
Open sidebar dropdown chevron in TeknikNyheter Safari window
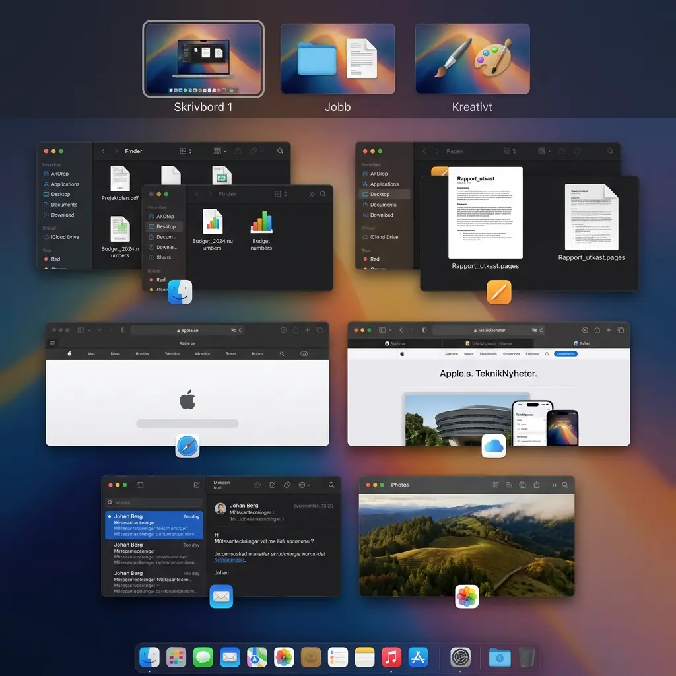[390, 330]
